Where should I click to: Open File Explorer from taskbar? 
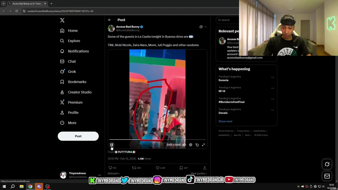click(21, 187)
